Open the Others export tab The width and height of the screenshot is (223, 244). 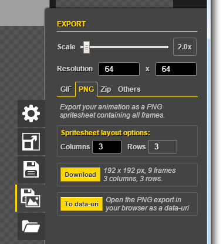(129, 89)
